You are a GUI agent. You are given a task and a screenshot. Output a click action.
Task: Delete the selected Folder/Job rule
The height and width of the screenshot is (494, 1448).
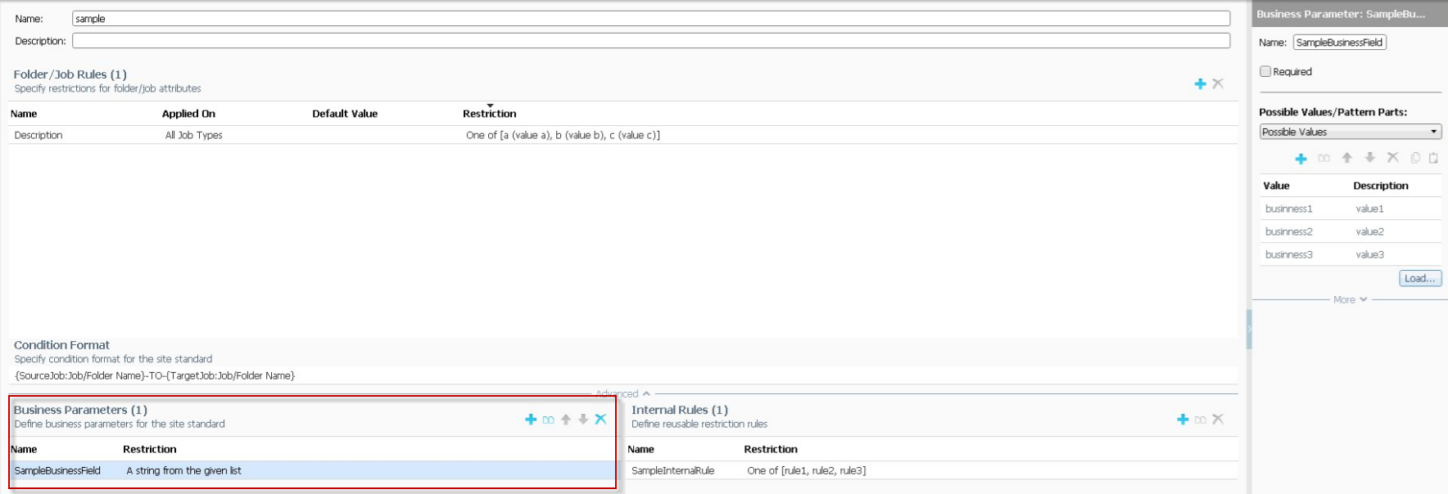1218,83
